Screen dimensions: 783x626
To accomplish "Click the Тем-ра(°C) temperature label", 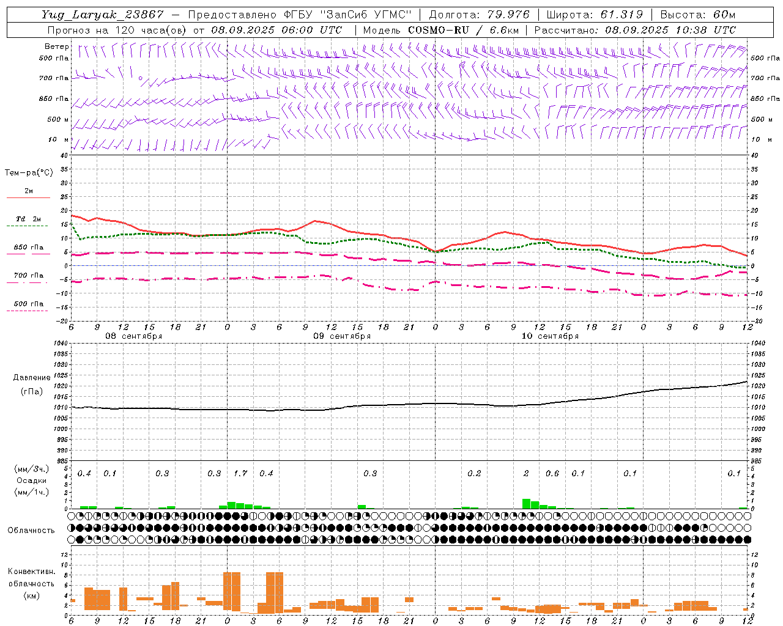I will point(29,172).
